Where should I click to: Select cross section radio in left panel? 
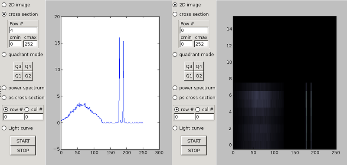4,14
